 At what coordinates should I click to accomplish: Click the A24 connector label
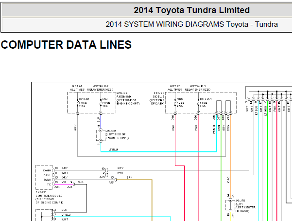57,187
